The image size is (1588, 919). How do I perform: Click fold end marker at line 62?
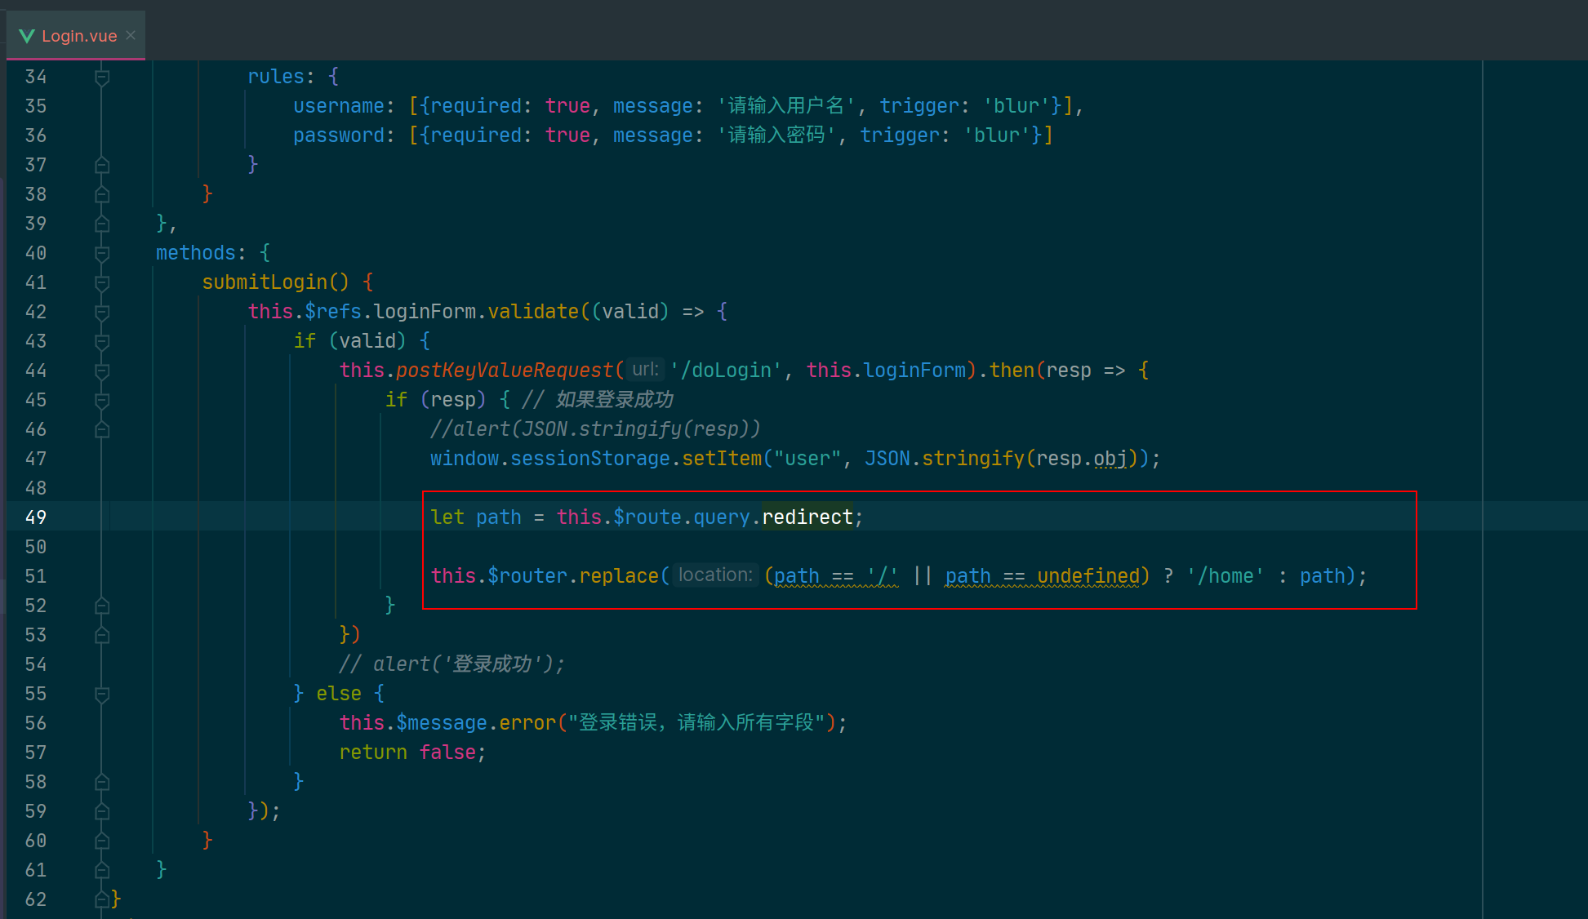click(x=102, y=899)
